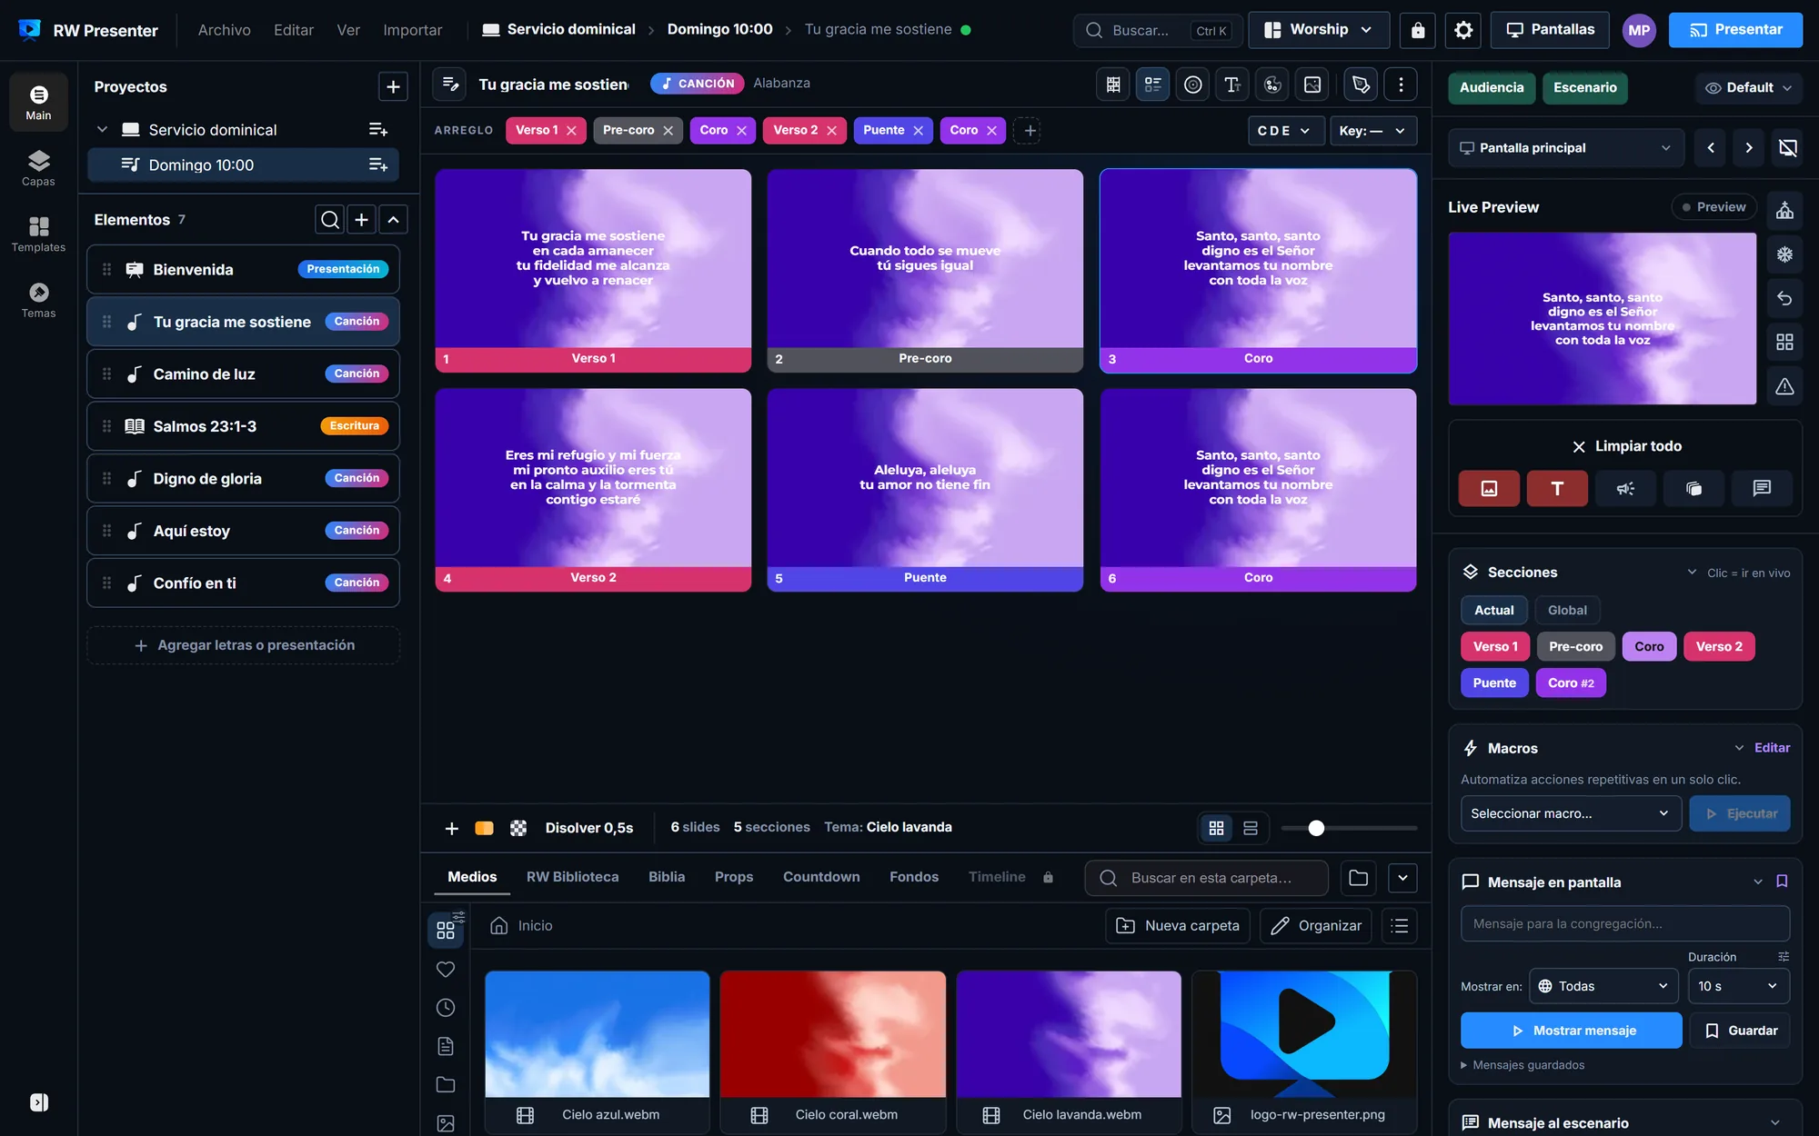Screen dimensions: 1819x1136
Task: Clear text layer with red T button
Action: click(1557, 488)
